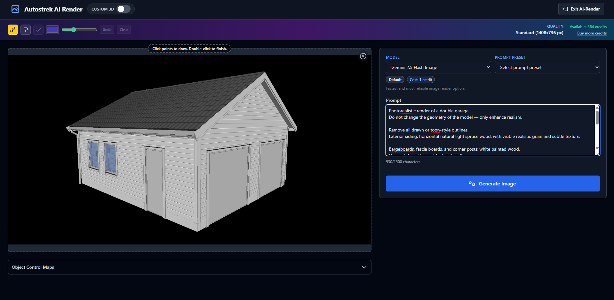Image resolution: width=614 pixels, height=300 pixels.
Task: Open the brush color swatch picker
Action: [x=52, y=30]
